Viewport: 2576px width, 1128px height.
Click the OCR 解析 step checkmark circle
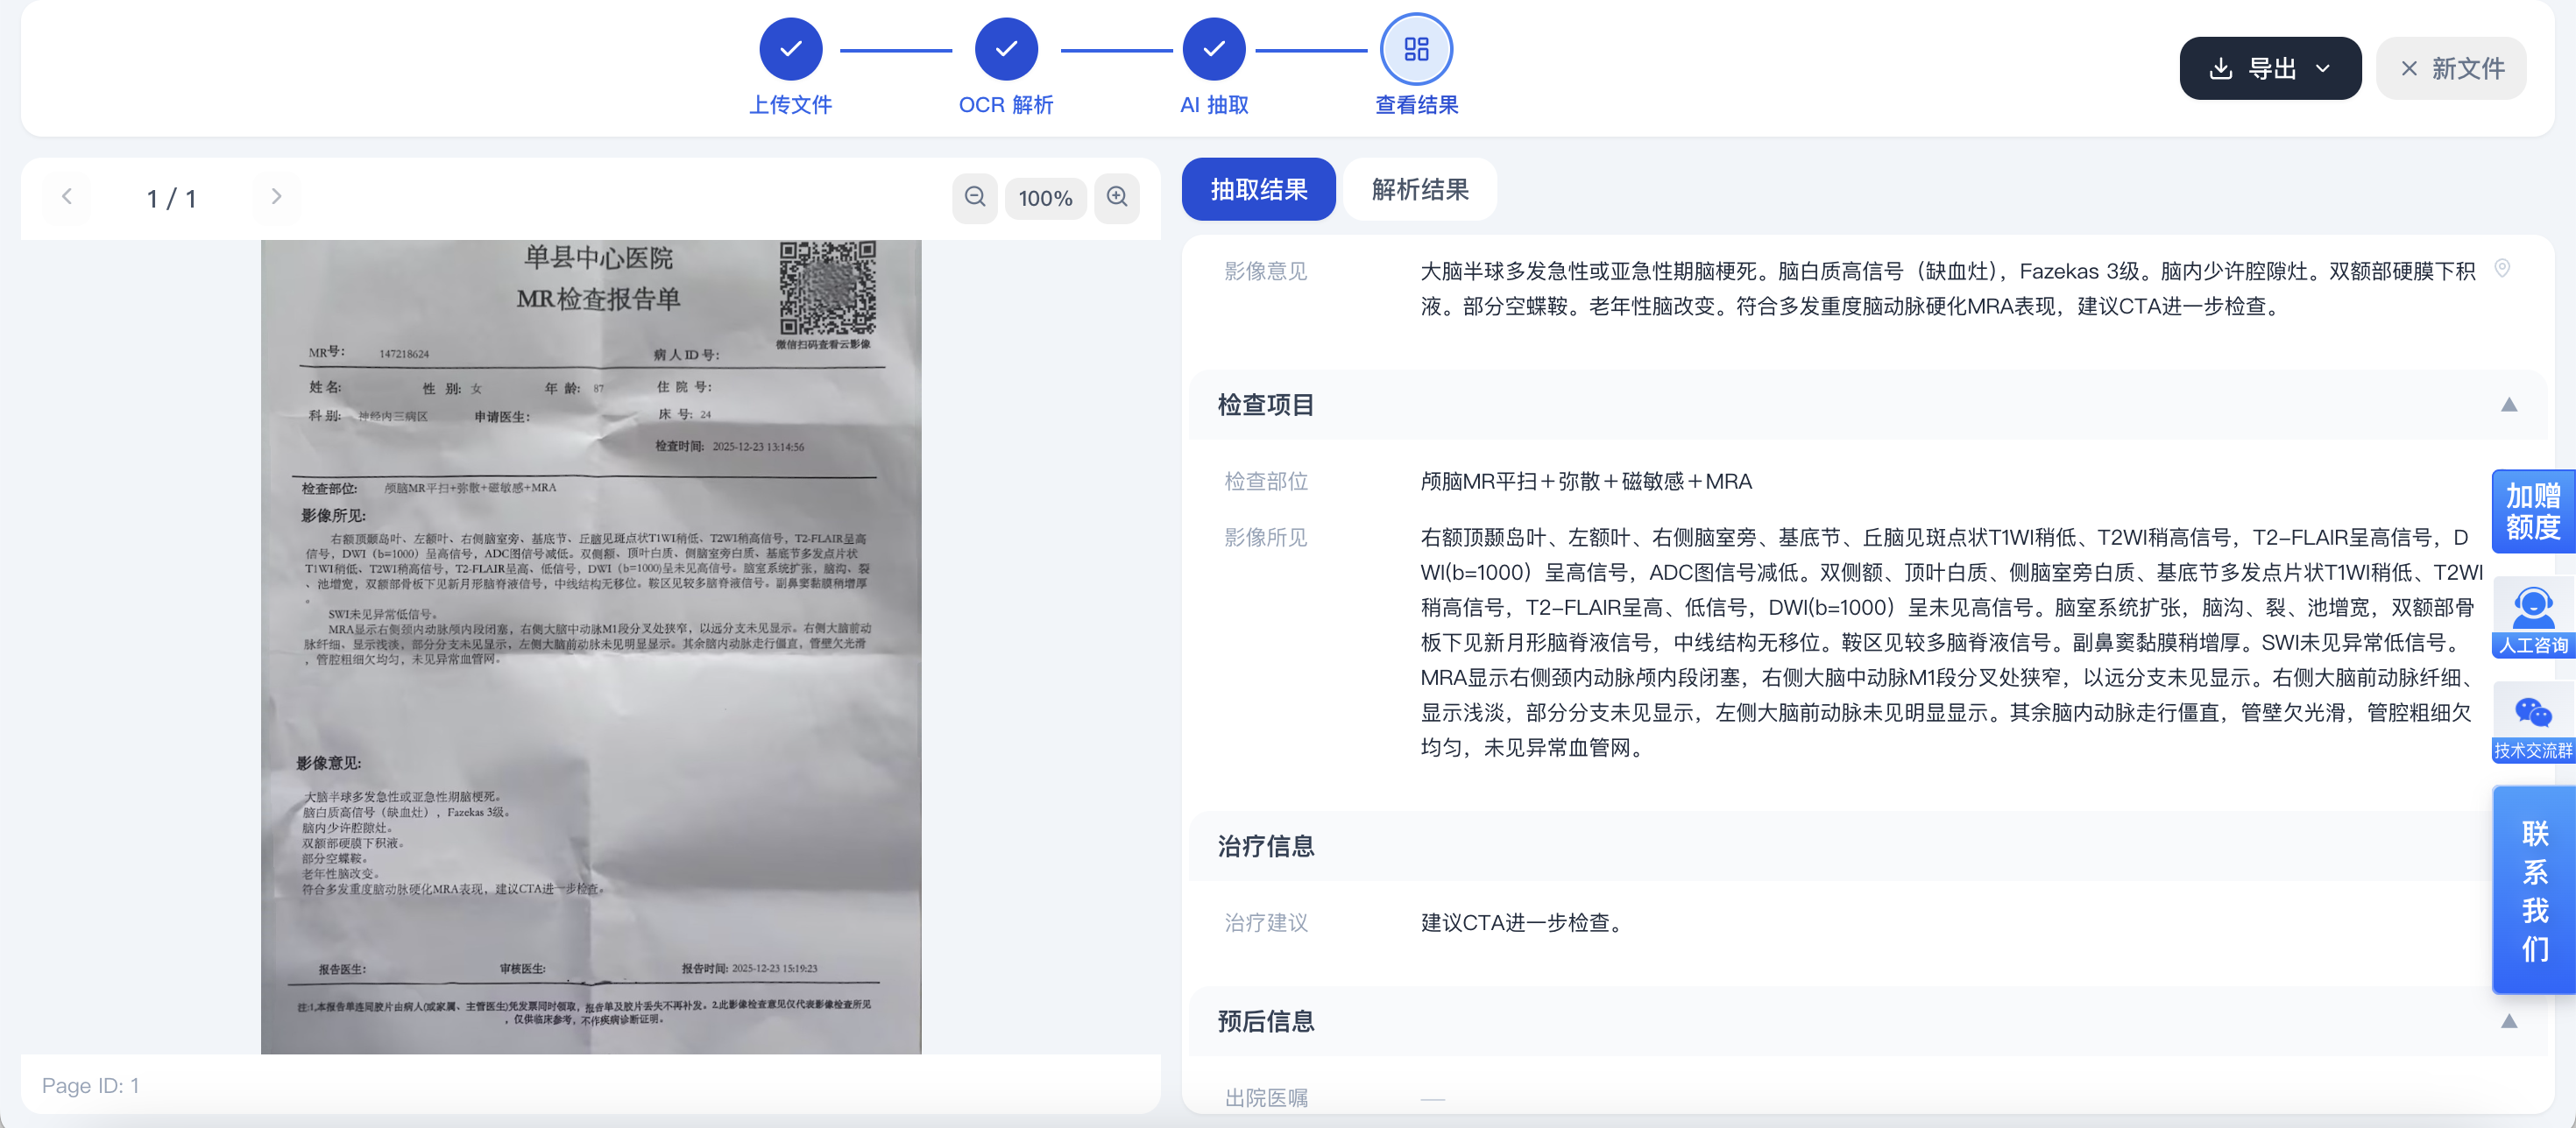(1006, 49)
